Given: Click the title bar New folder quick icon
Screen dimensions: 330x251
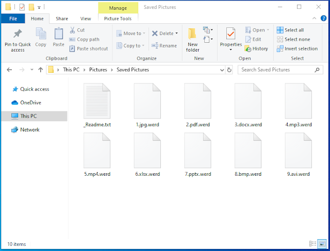Looking at the screenshot, I should pos(31,7).
